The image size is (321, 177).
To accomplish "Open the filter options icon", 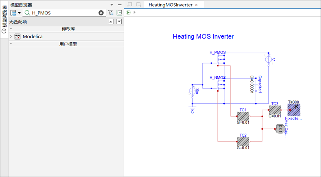I will pos(111,13).
